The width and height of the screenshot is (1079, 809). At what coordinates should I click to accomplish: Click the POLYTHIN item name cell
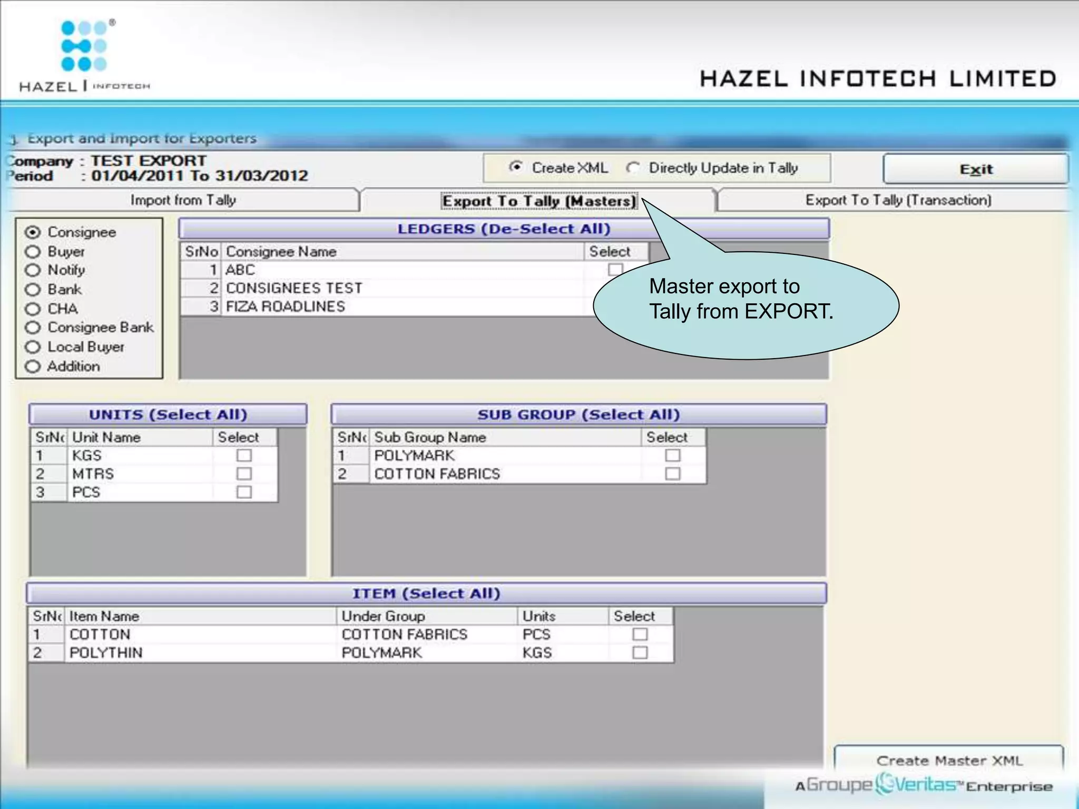(x=201, y=653)
